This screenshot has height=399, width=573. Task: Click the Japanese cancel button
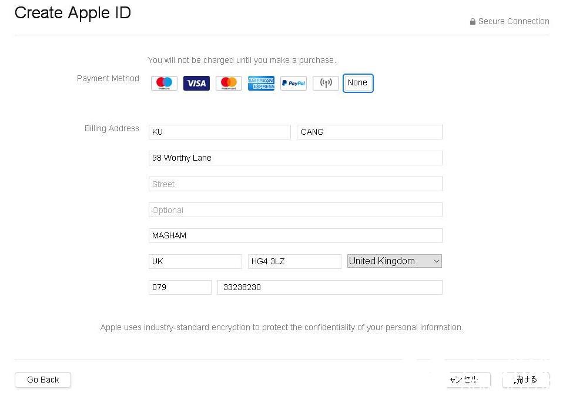(x=469, y=380)
